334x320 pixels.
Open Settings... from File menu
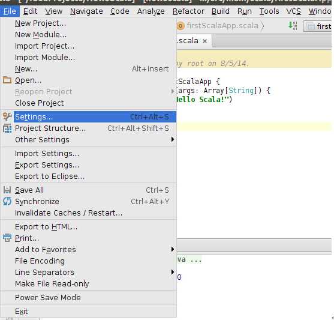(88, 116)
